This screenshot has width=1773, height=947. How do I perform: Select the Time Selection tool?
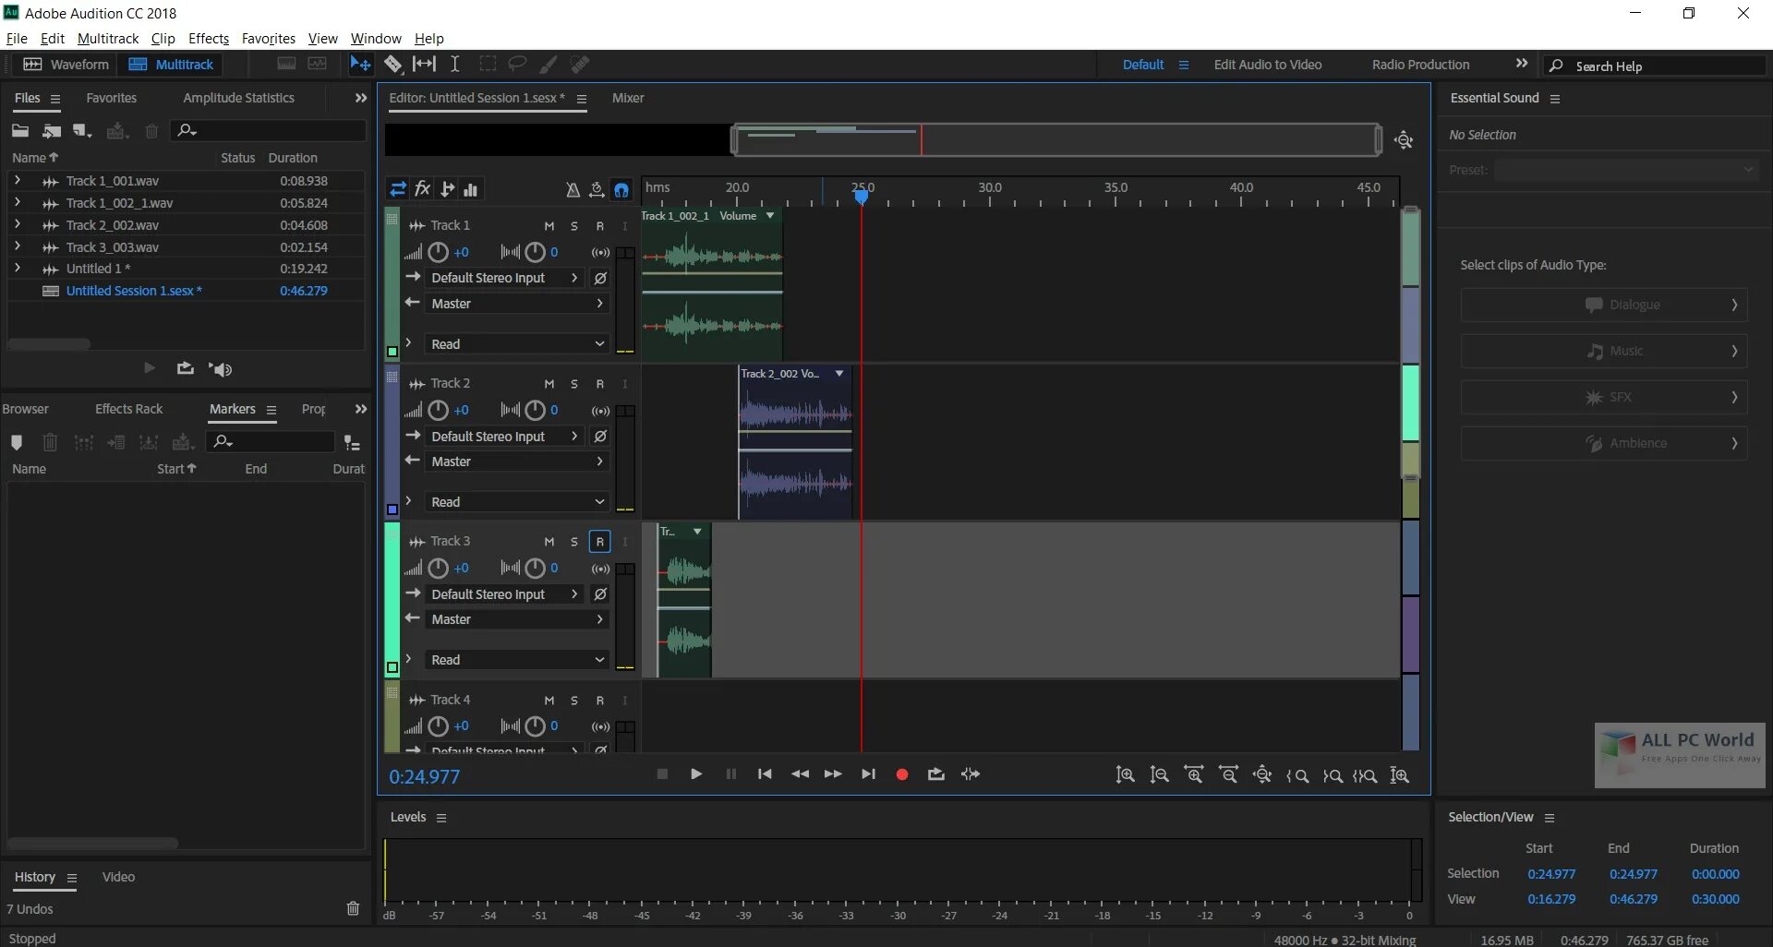click(x=454, y=64)
